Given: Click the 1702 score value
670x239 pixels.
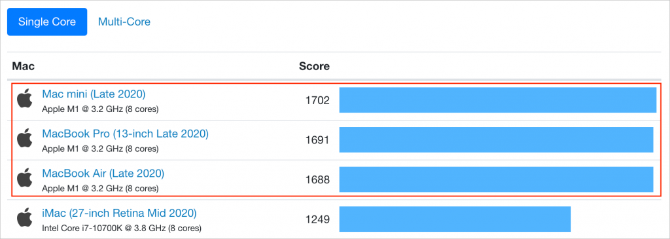Looking at the screenshot, I should [x=317, y=100].
